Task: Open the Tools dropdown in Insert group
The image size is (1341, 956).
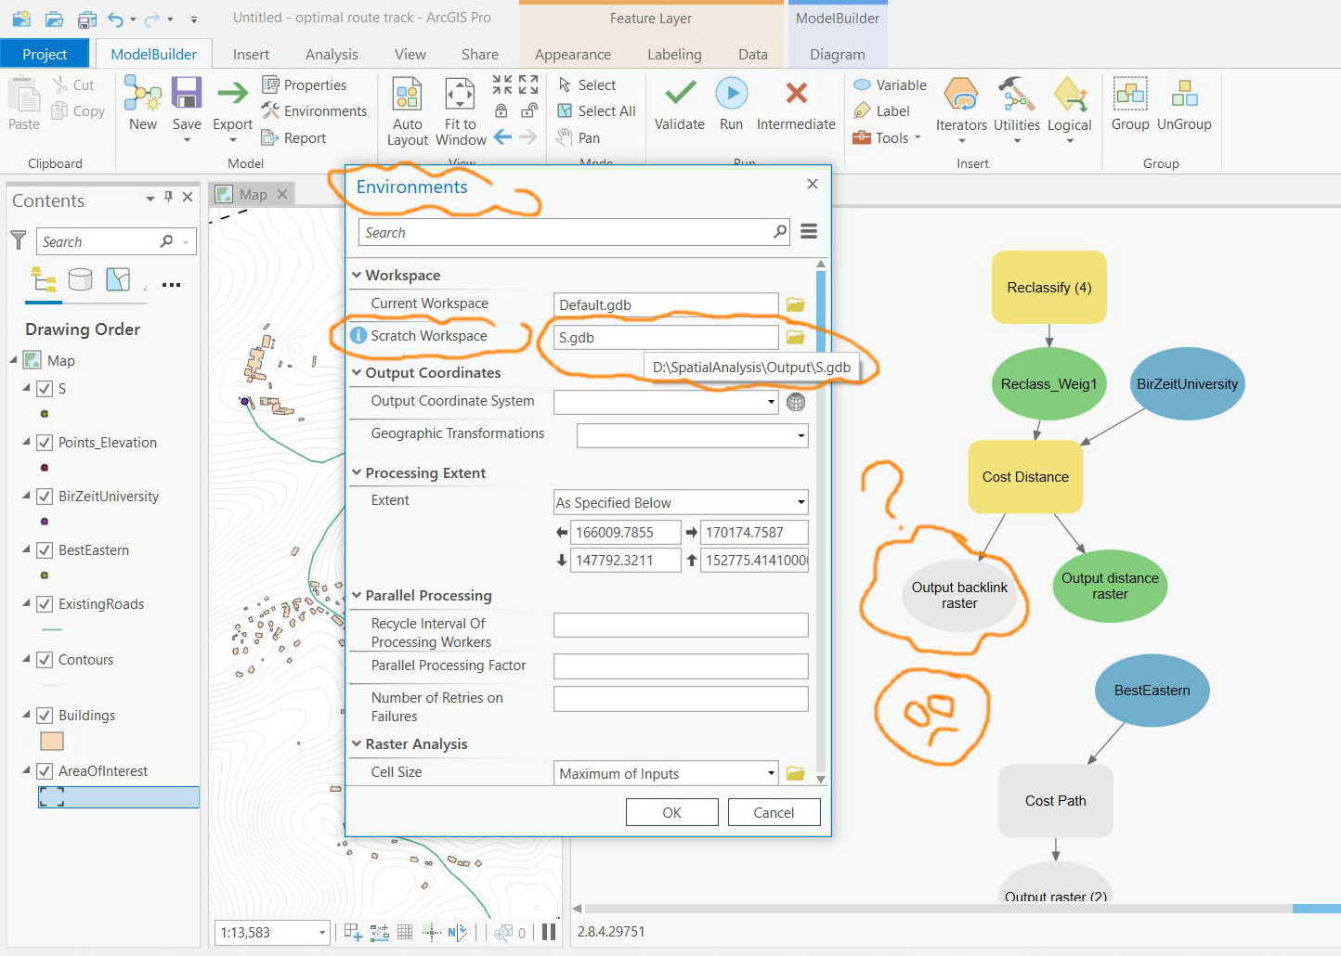Action: [886, 137]
